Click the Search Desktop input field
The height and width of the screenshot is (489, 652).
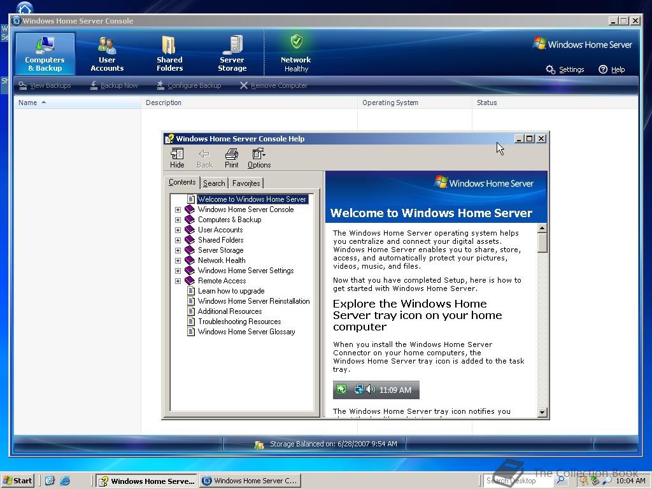pos(518,481)
